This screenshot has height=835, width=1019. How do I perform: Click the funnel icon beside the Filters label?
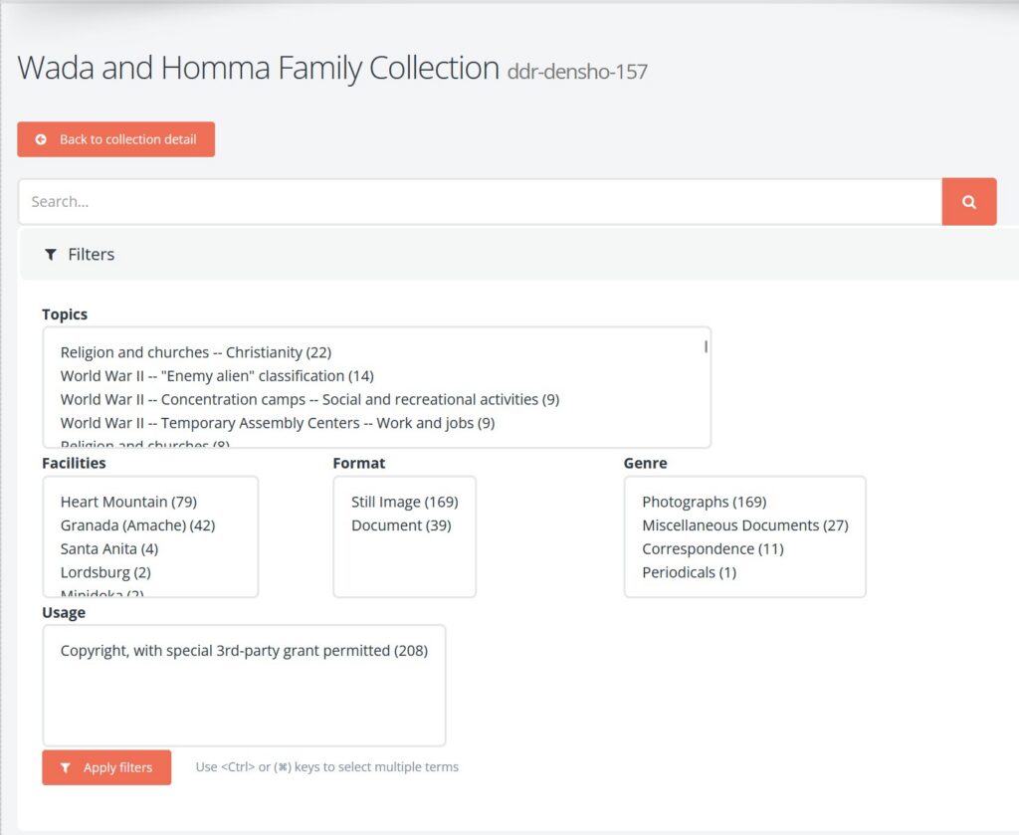click(51, 255)
